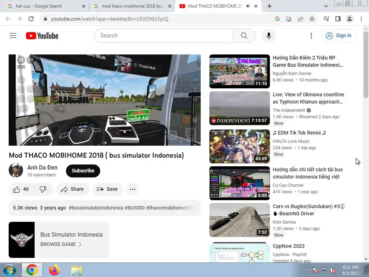Click the muted volume tray icon
Viewport: 369px width, 277px height.
pyautogui.click(x=333, y=271)
